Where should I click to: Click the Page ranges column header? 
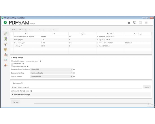(138, 34)
